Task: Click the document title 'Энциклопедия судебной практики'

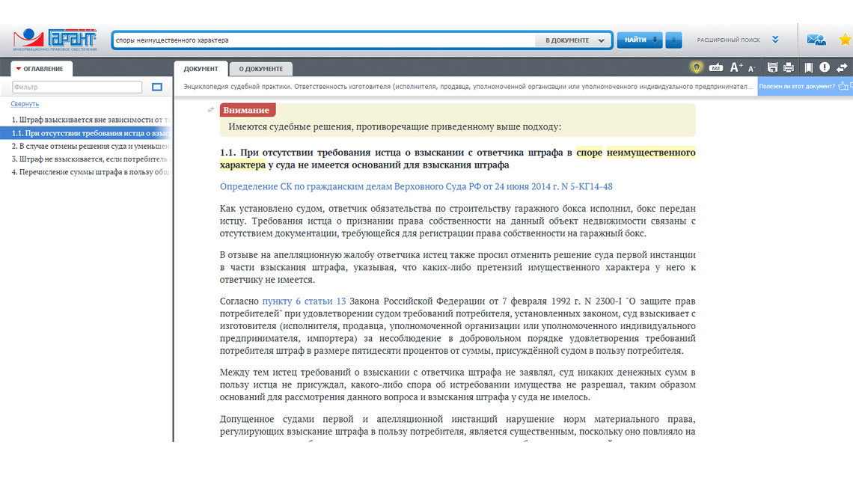Action: (x=468, y=87)
